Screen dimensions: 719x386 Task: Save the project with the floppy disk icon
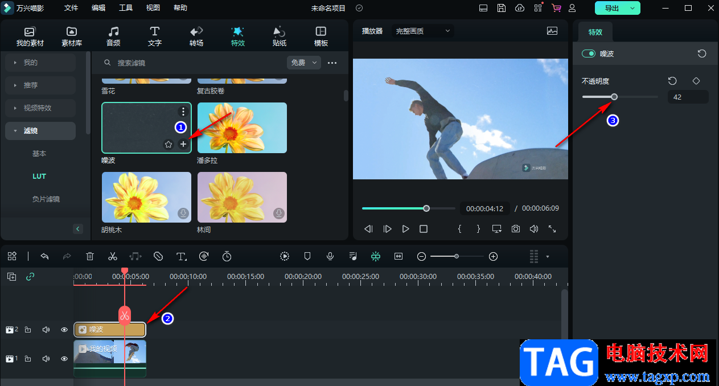501,8
